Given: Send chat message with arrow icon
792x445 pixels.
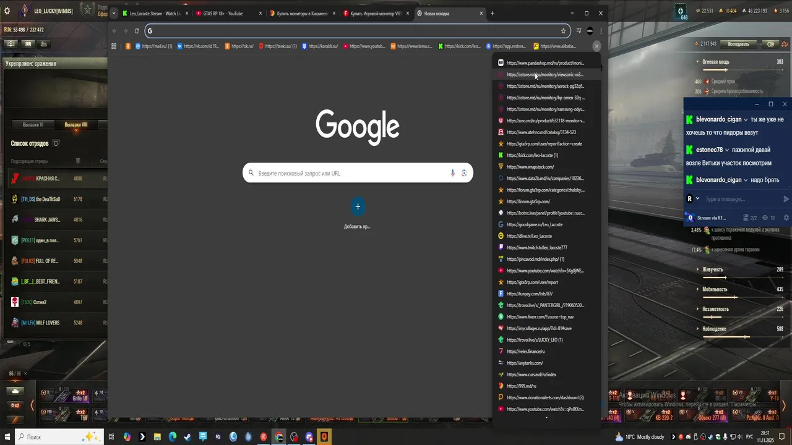Looking at the screenshot, I should 786,199.
